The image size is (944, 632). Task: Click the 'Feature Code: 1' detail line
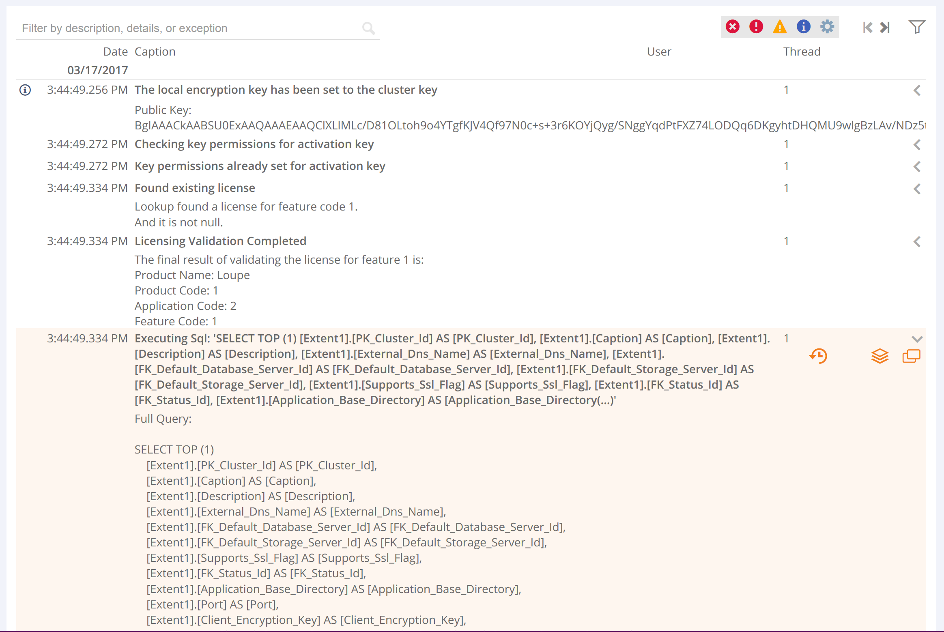click(x=176, y=321)
